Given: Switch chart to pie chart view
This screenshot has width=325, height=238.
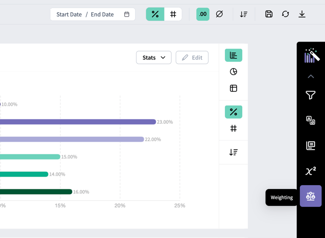Looking at the screenshot, I should tap(233, 72).
